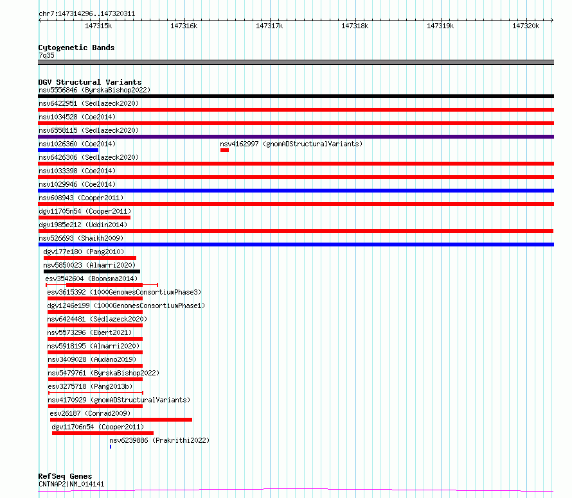Image resolution: width=572 pixels, height=498 pixels.
Task: Click the esv3615392 (1000GenomesConsortiumPhase3) label
Action: (x=124, y=292)
